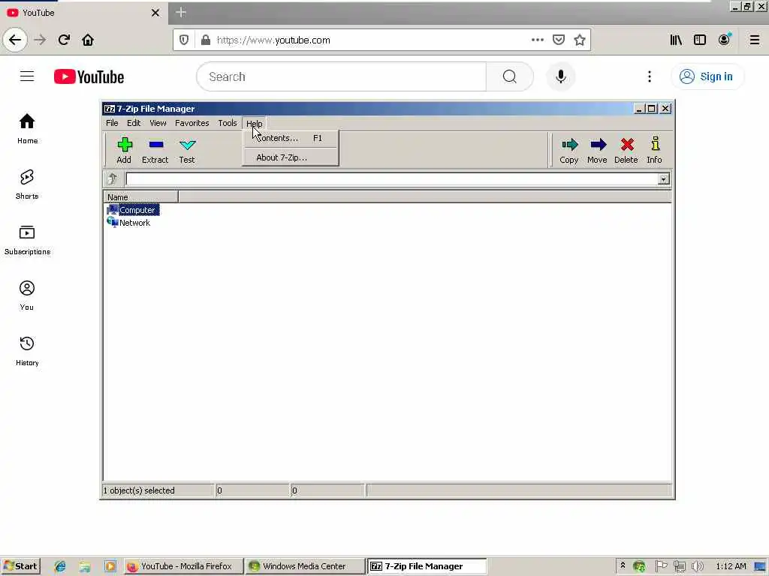Click the system clock showing 1:12 AM
The height and width of the screenshot is (576, 769).
pyautogui.click(x=731, y=566)
